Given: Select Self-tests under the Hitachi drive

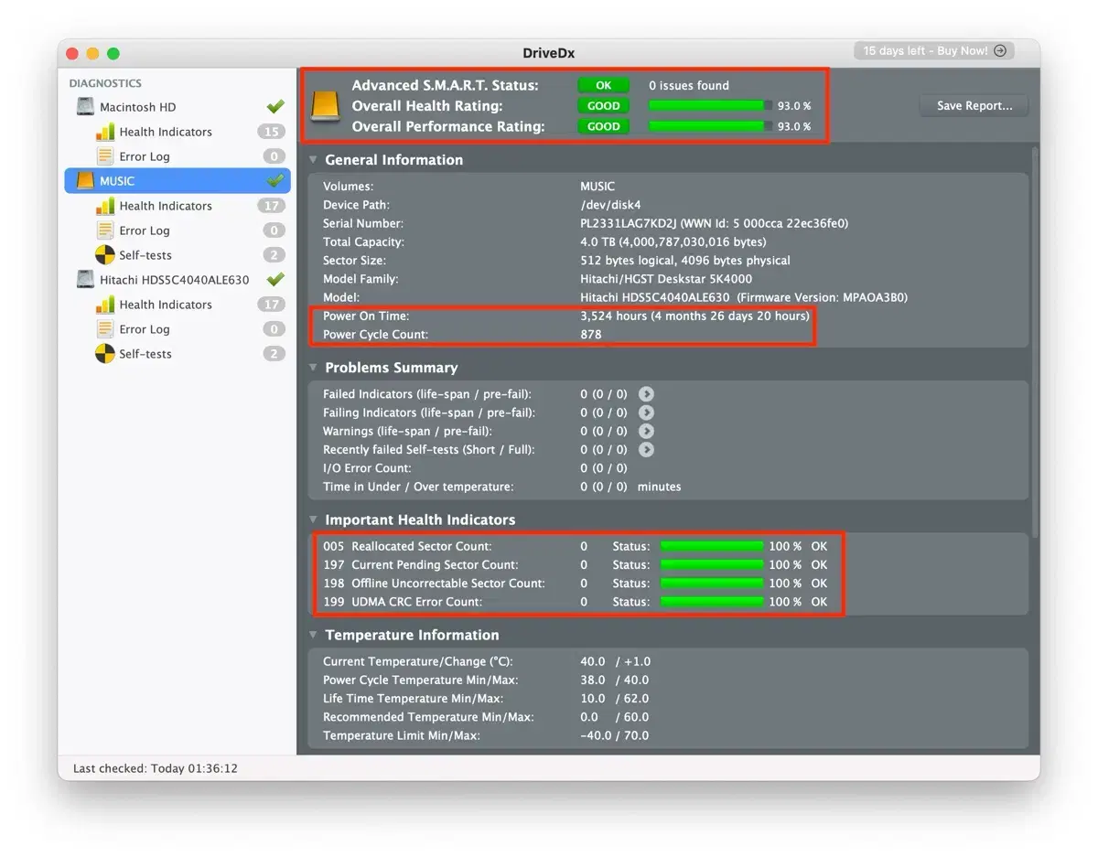Looking at the screenshot, I should 145,354.
